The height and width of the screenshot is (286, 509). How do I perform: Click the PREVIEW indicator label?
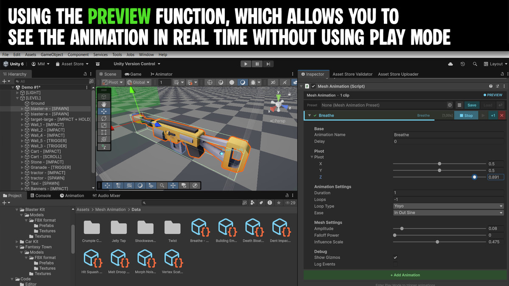(493, 95)
